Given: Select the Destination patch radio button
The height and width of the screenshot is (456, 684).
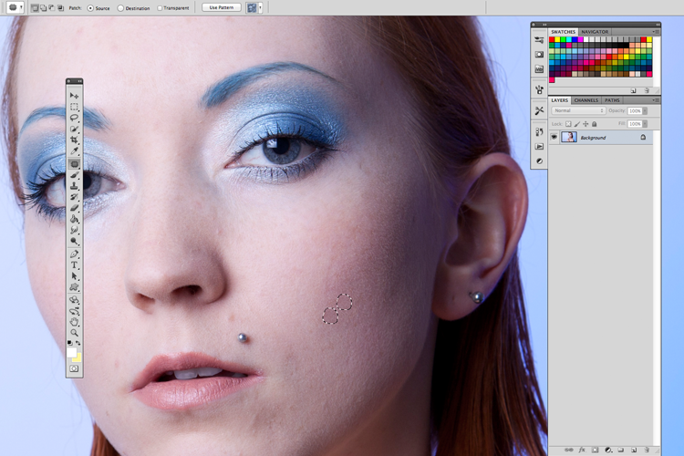Looking at the screenshot, I should pyautogui.click(x=120, y=8).
